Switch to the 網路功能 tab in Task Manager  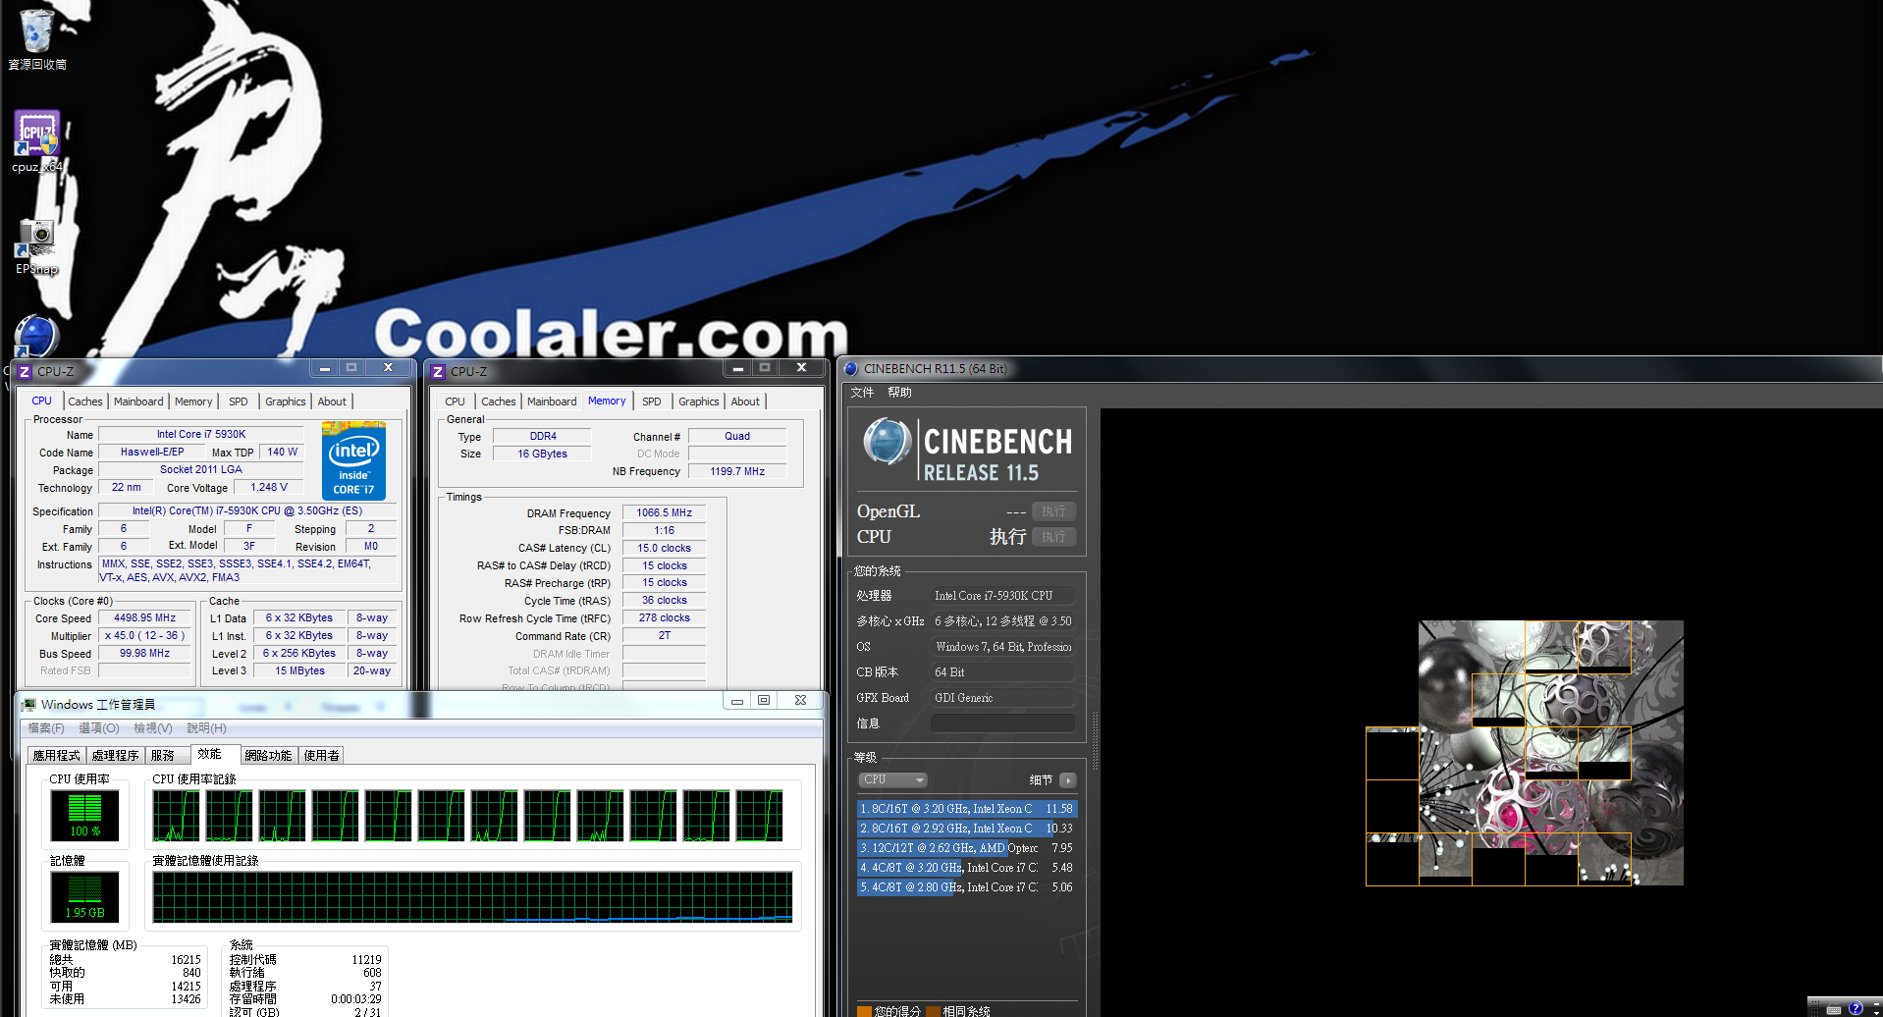(x=268, y=756)
